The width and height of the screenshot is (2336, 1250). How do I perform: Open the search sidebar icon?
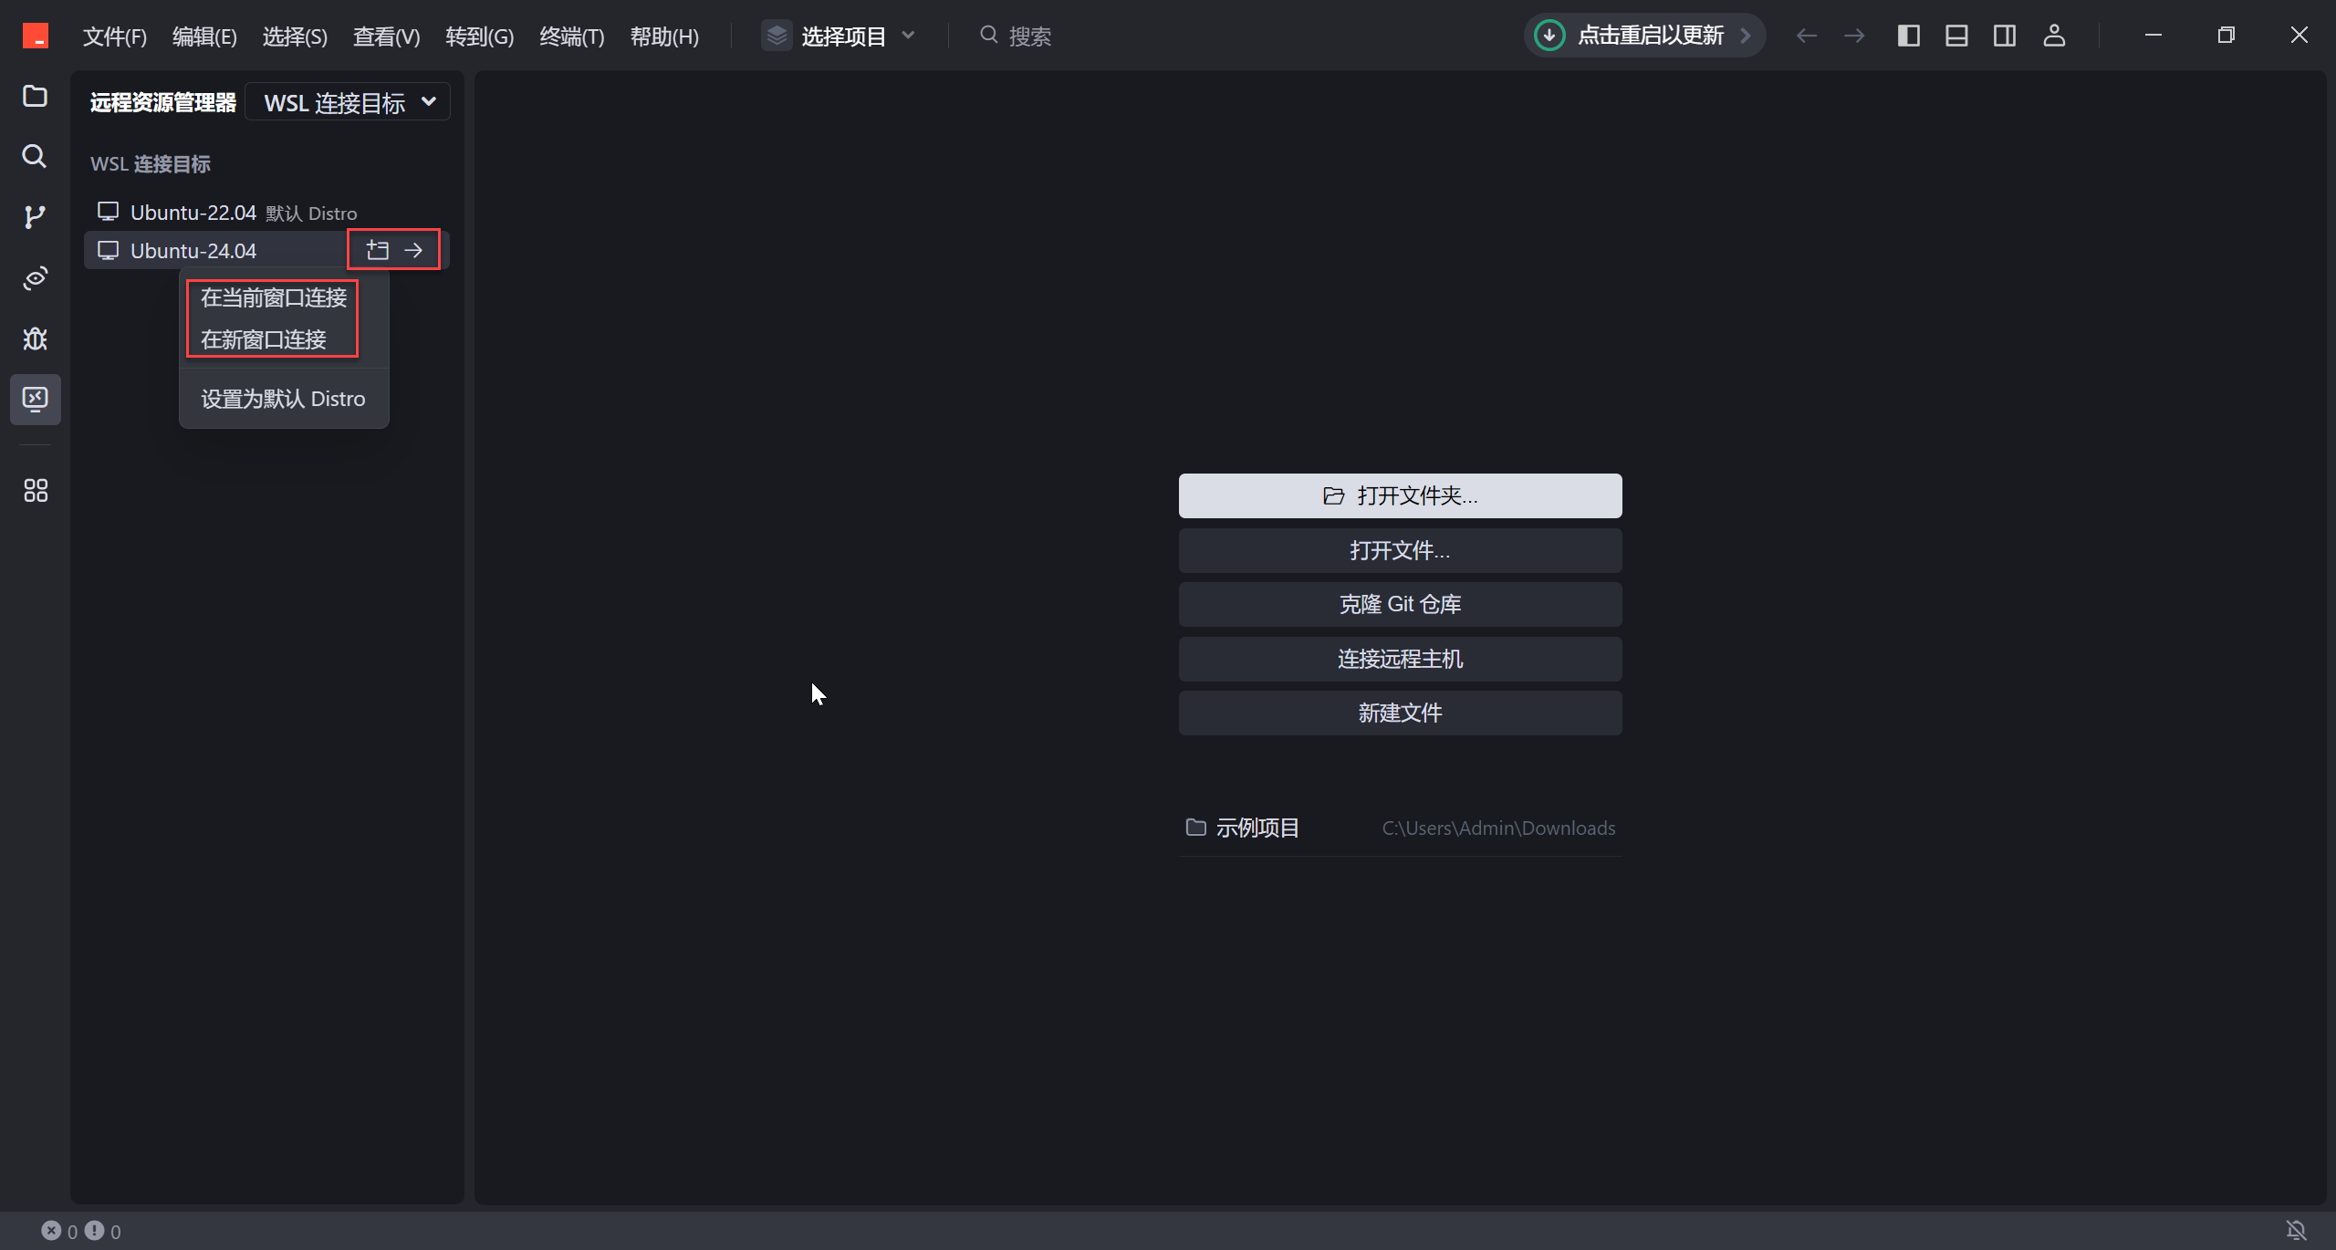click(x=35, y=156)
